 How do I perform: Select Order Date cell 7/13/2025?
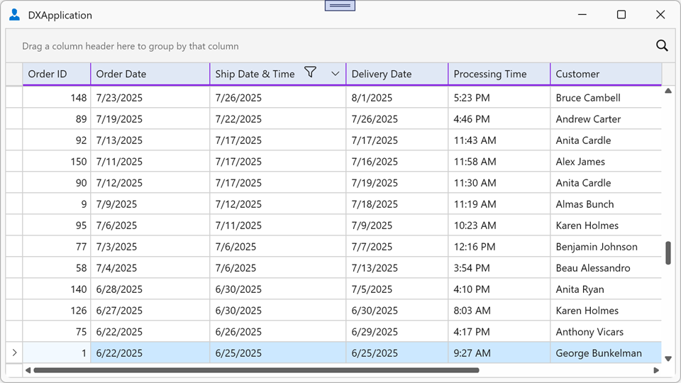point(150,140)
